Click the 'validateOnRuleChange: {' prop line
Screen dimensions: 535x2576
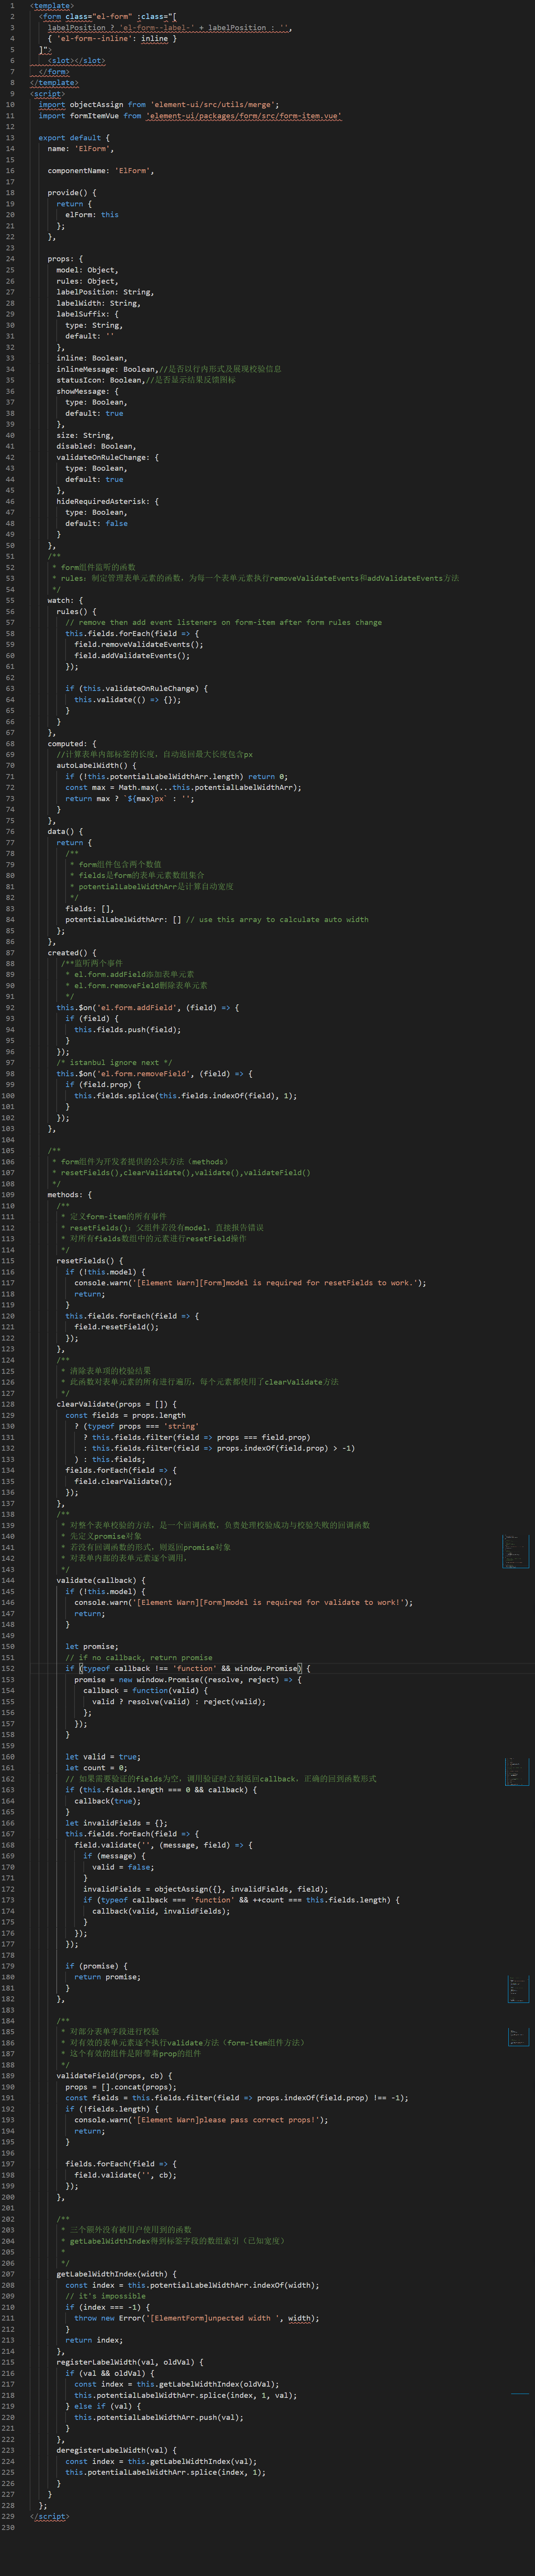[x=108, y=458]
